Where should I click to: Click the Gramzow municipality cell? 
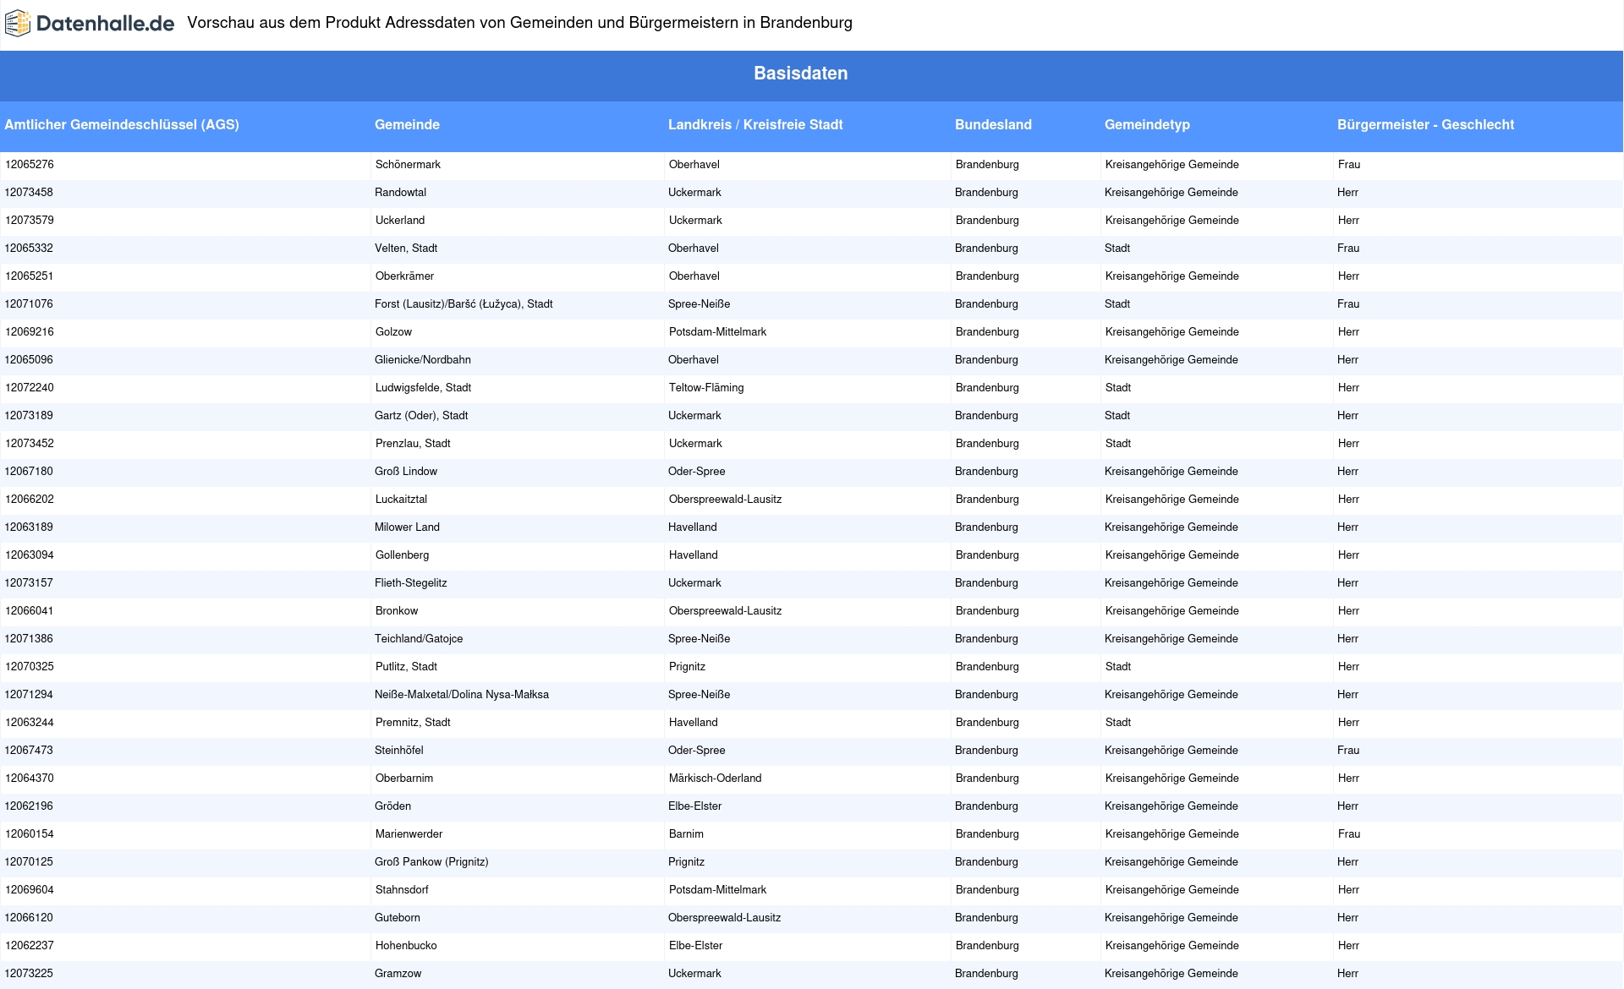(398, 974)
